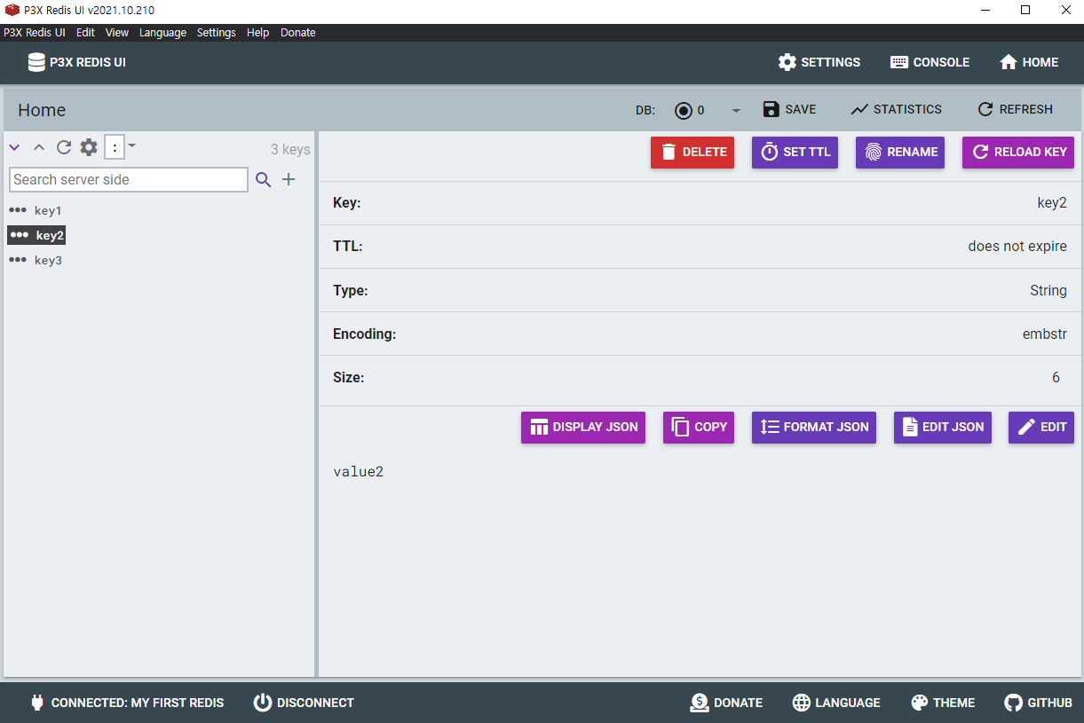Click the Search server side field

129,179
